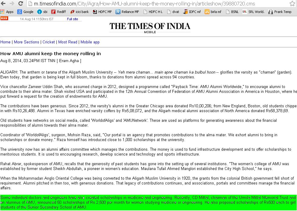Viewport: 297px width, 211px height.
Task: Reload the page with the refresh icon
Action: [x=21, y=3]
